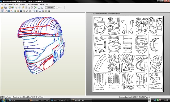Select the yellow pencil edge tool
Viewport: 170px width, 102px height.
(x=23, y=8)
